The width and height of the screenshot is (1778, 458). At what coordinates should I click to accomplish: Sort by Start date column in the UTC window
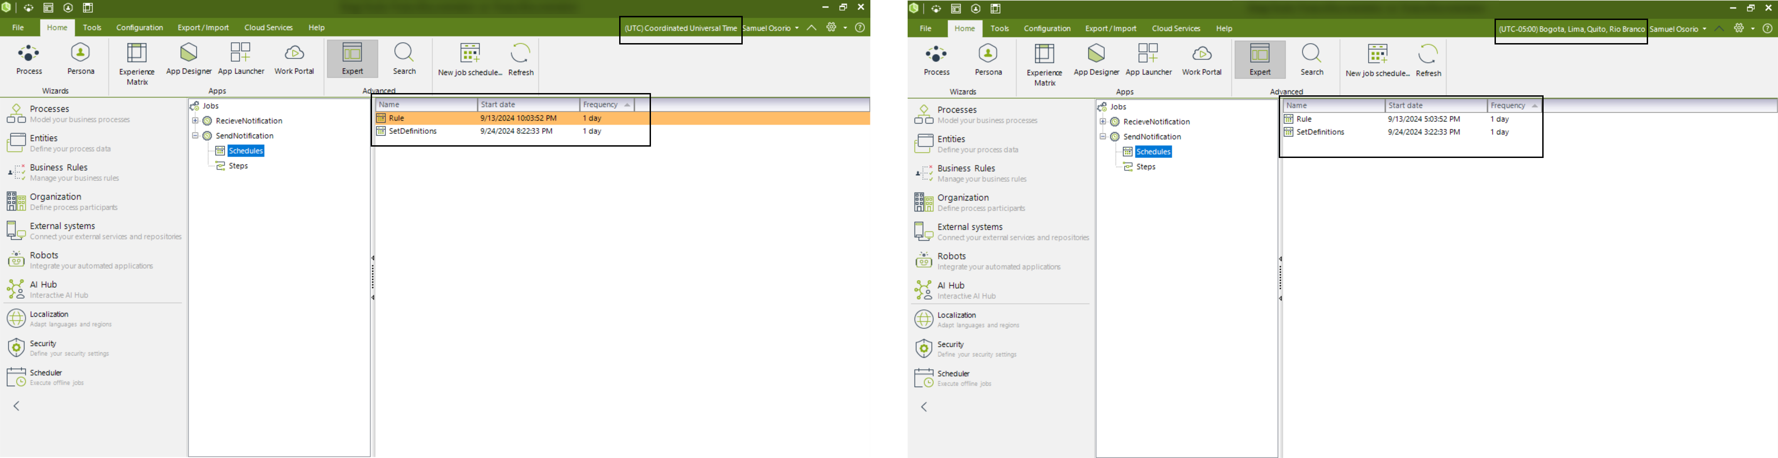coord(528,104)
